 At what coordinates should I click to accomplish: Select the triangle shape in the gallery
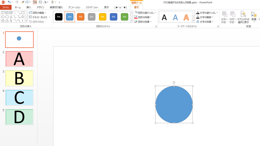coord(11,17)
